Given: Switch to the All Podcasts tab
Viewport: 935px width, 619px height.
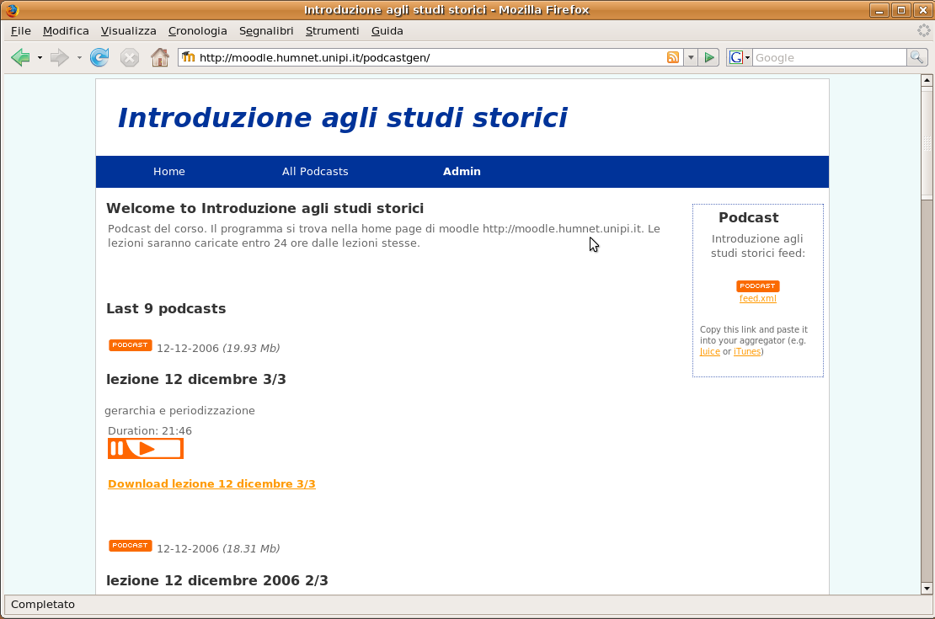Looking at the screenshot, I should click(x=315, y=171).
